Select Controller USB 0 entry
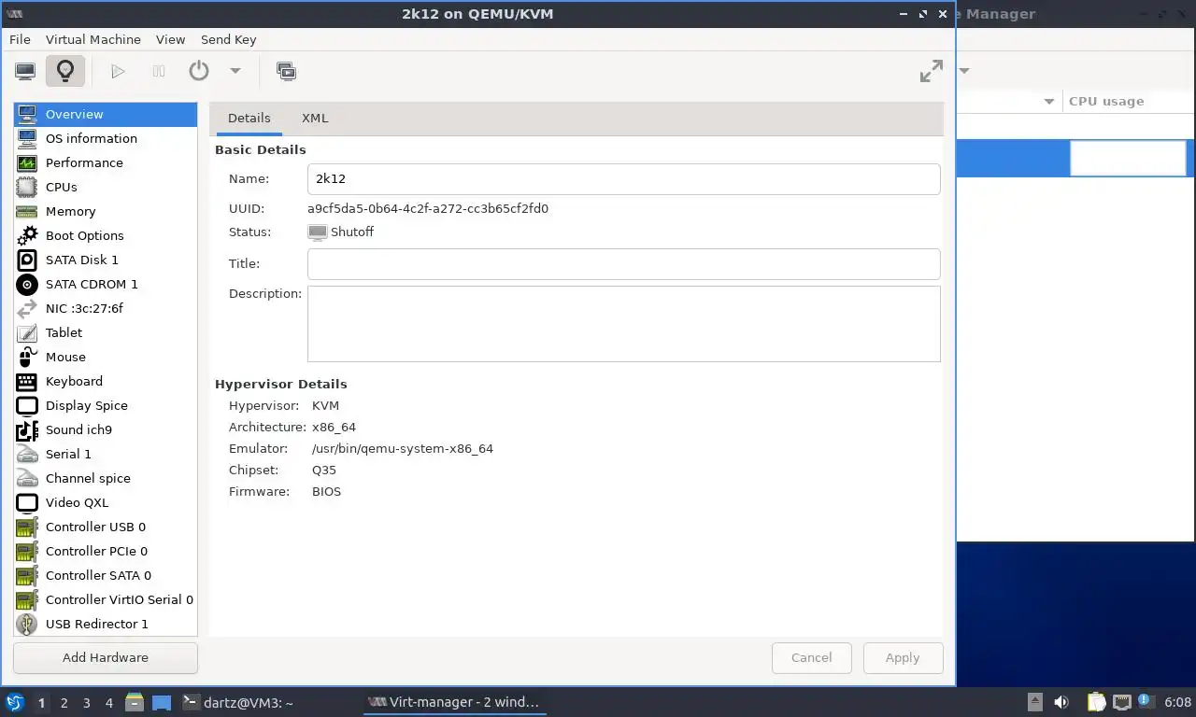The height and width of the screenshot is (717, 1196). (x=106, y=527)
